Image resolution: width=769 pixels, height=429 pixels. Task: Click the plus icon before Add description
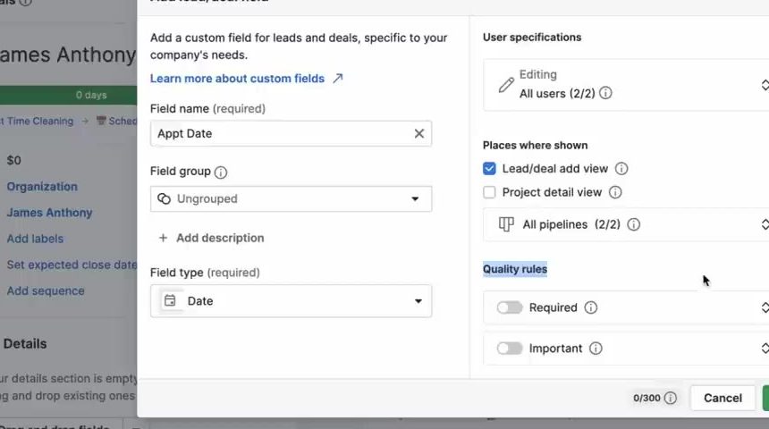pyautogui.click(x=163, y=238)
